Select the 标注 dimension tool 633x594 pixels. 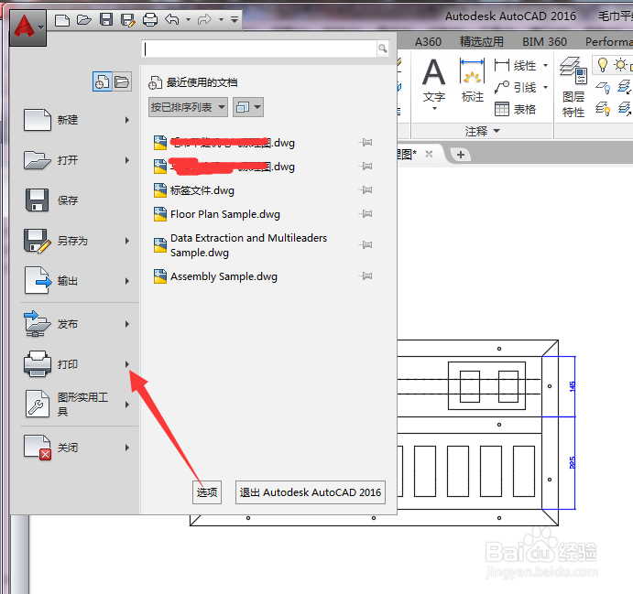[473, 81]
